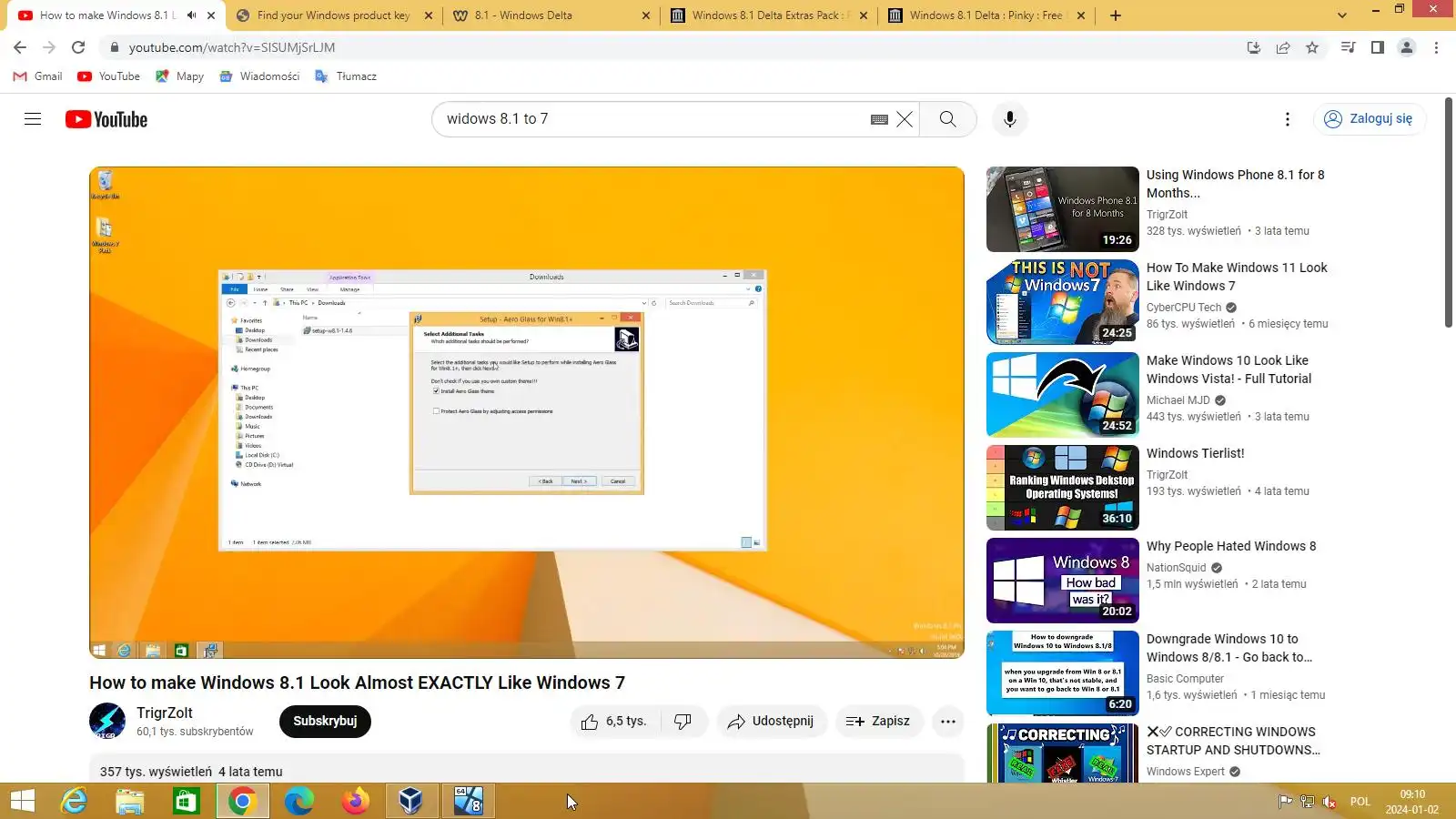The height and width of the screenshot is (819, 1456).
Task: Bookmark this page with the star
Action: coord(1312,47)
